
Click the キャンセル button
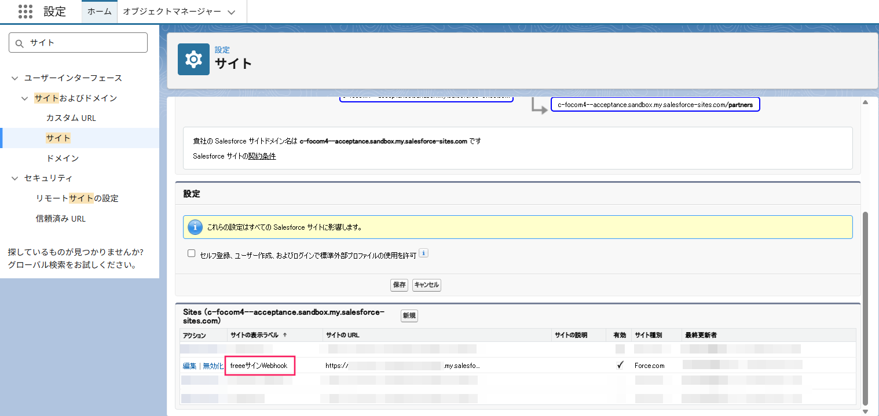point(427,285)
